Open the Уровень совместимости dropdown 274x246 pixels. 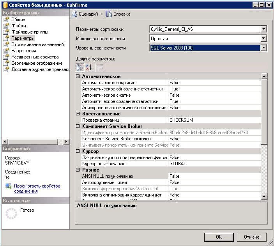tap(263, 48)
